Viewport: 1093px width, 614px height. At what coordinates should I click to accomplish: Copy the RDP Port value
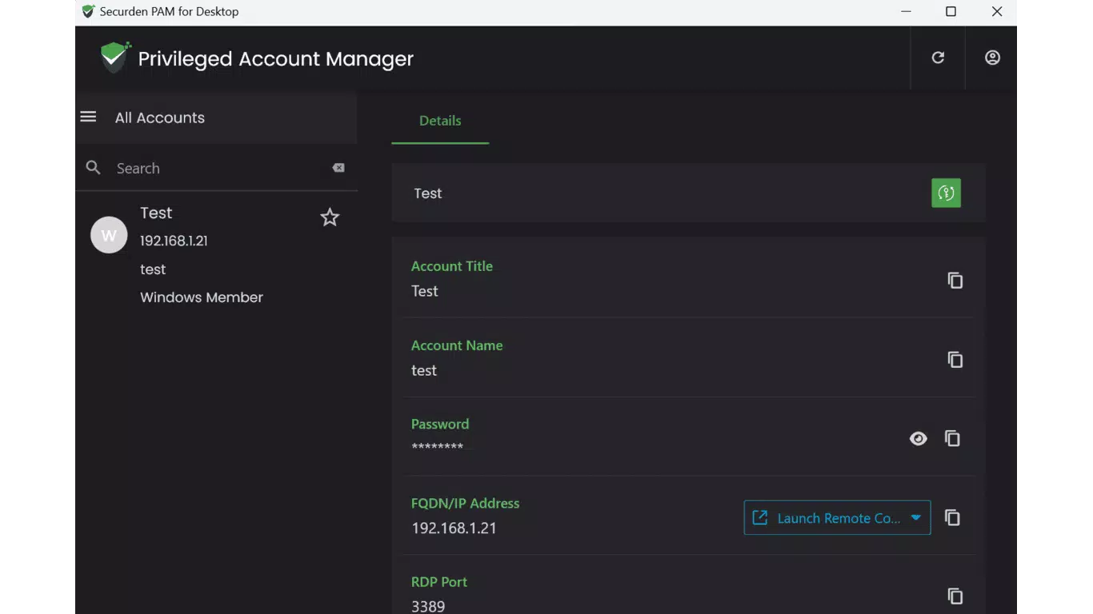(x=955, y=596)
